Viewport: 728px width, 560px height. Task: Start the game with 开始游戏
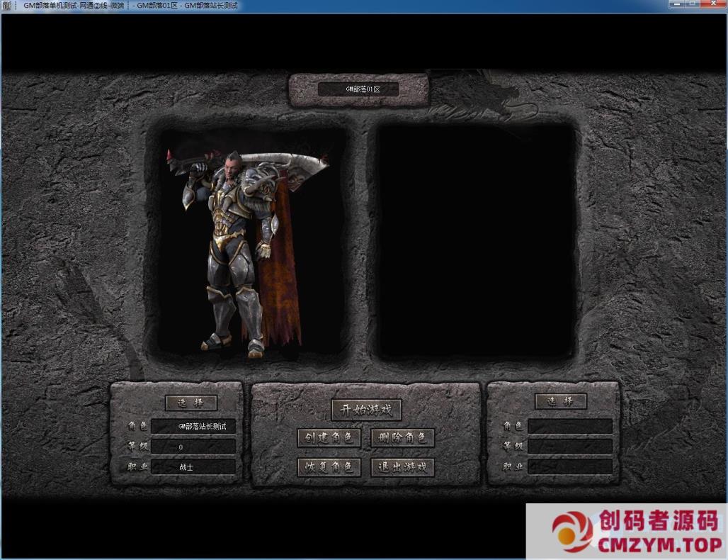(x=366, y=410)
